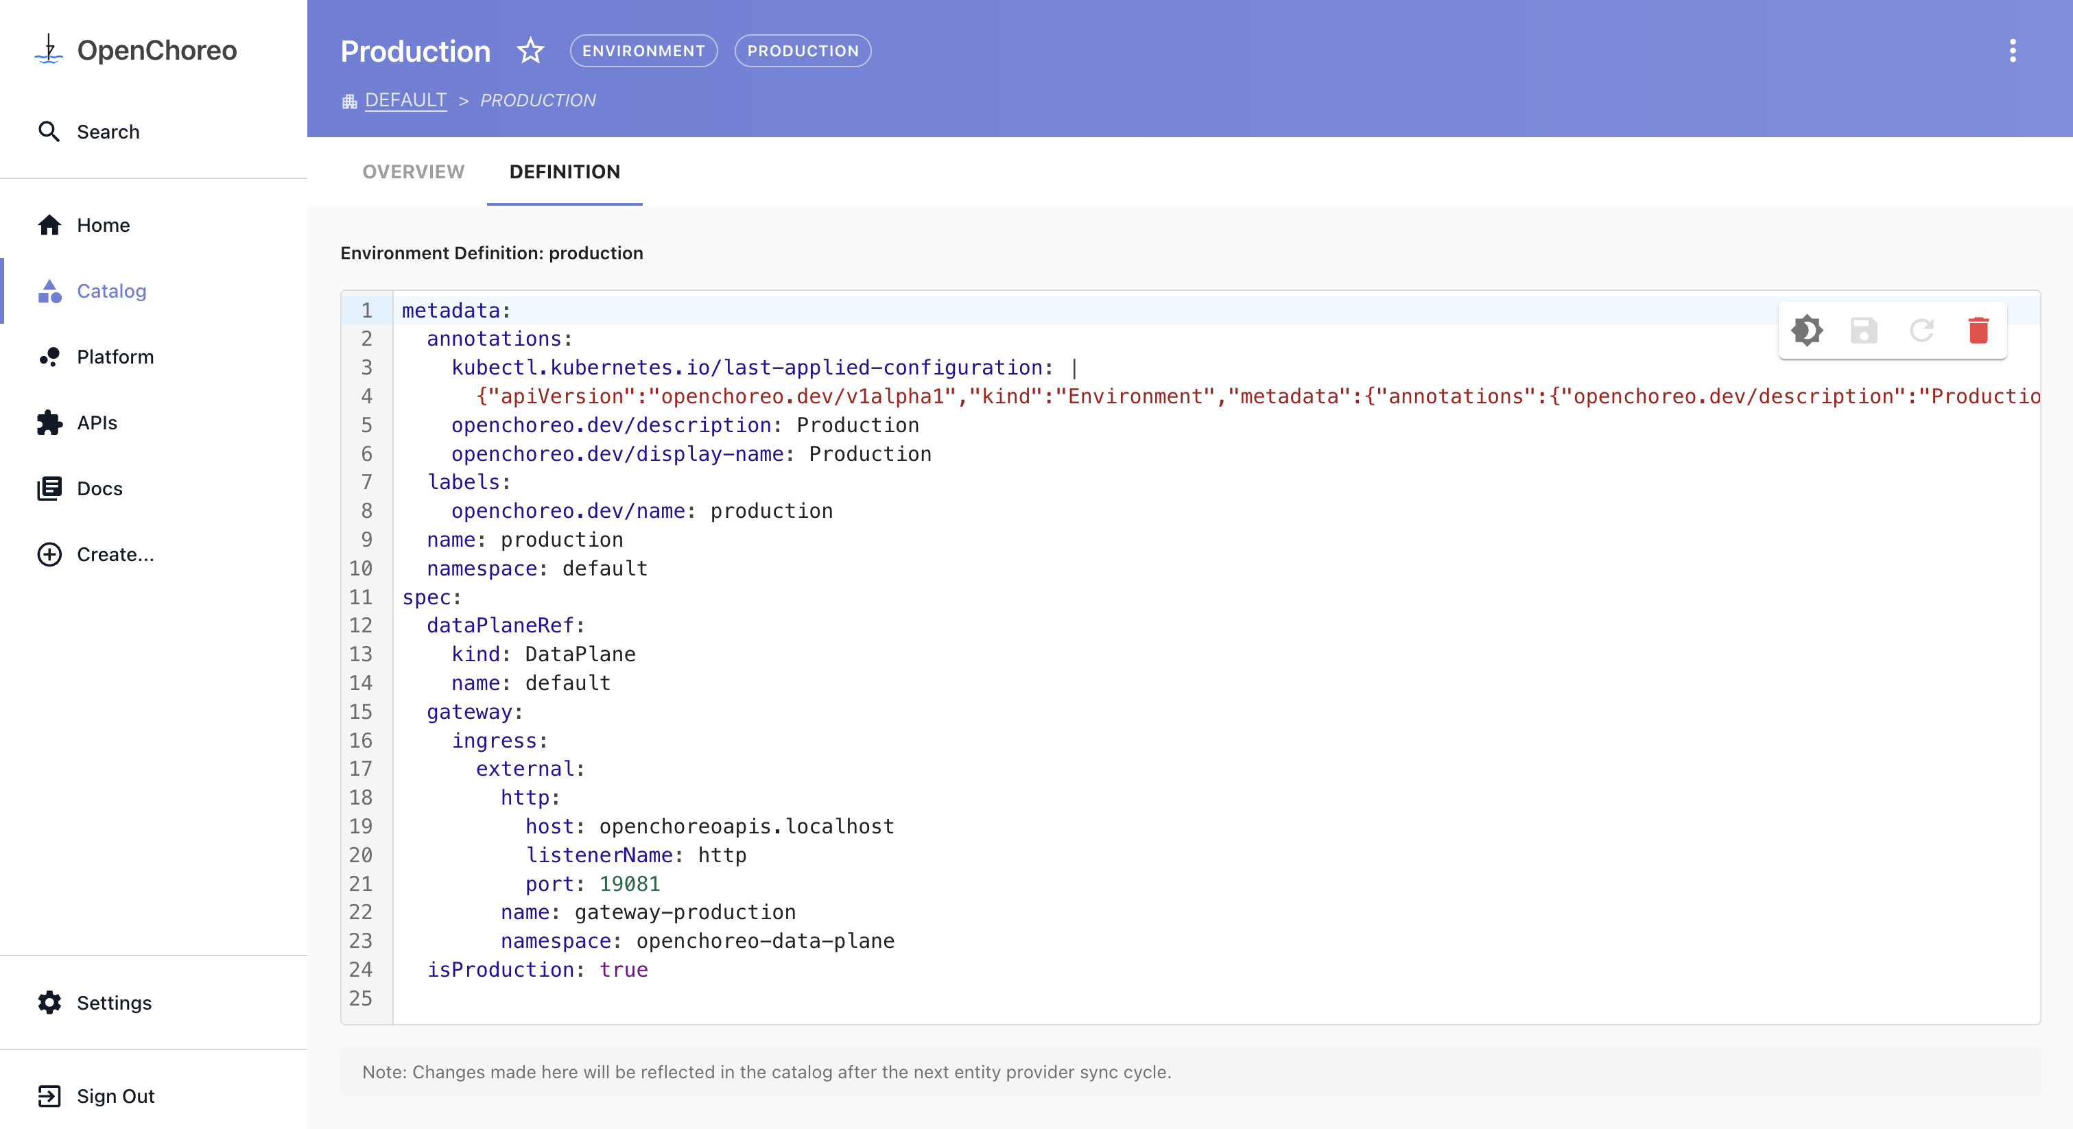The width and height of the screenshot is (2073, 1129).
Task: Click the refresh definition icon
Action: (1921, 330)
